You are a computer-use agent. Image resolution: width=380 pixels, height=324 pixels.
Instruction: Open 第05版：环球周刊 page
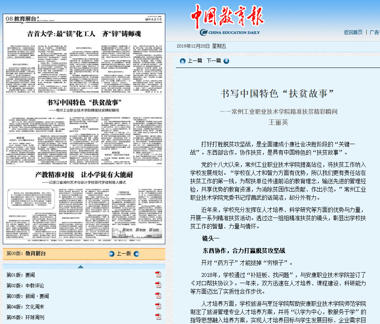click(25, 317)
